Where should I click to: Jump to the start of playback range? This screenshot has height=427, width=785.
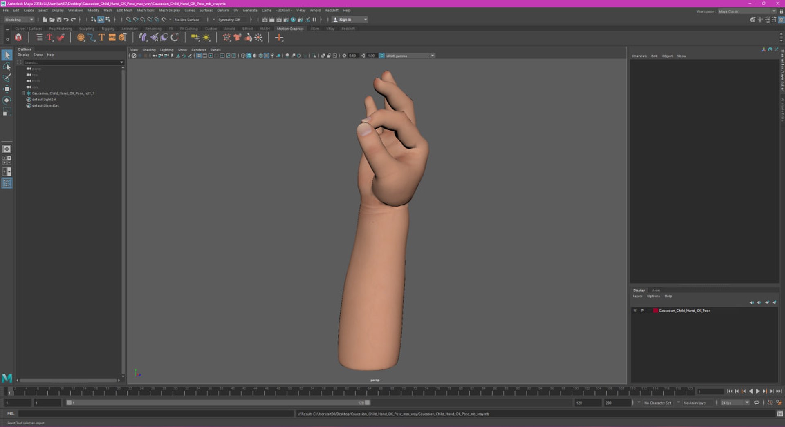[x=729, y=391]
